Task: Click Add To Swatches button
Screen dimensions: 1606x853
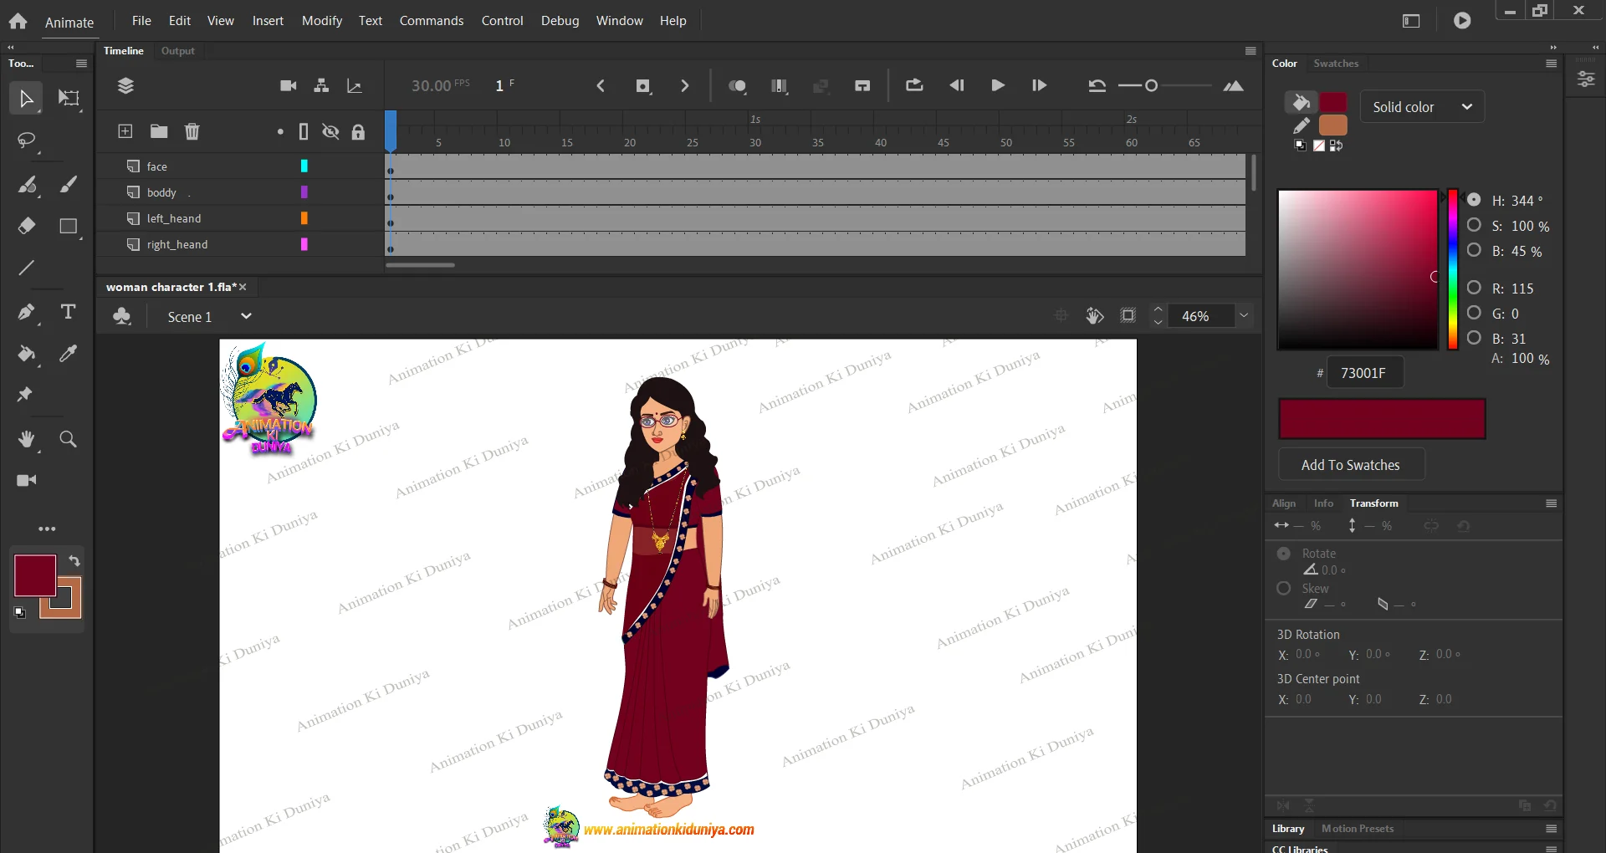Action: 1351,465
